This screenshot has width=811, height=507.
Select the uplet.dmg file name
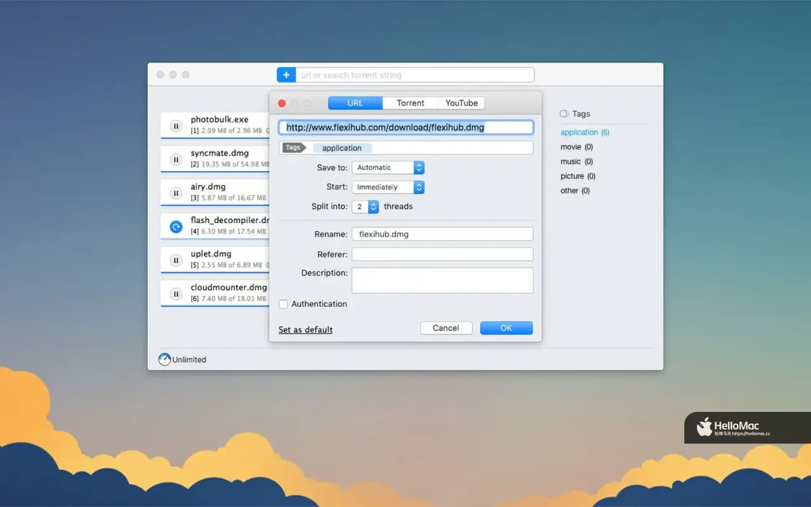(211, 253)
